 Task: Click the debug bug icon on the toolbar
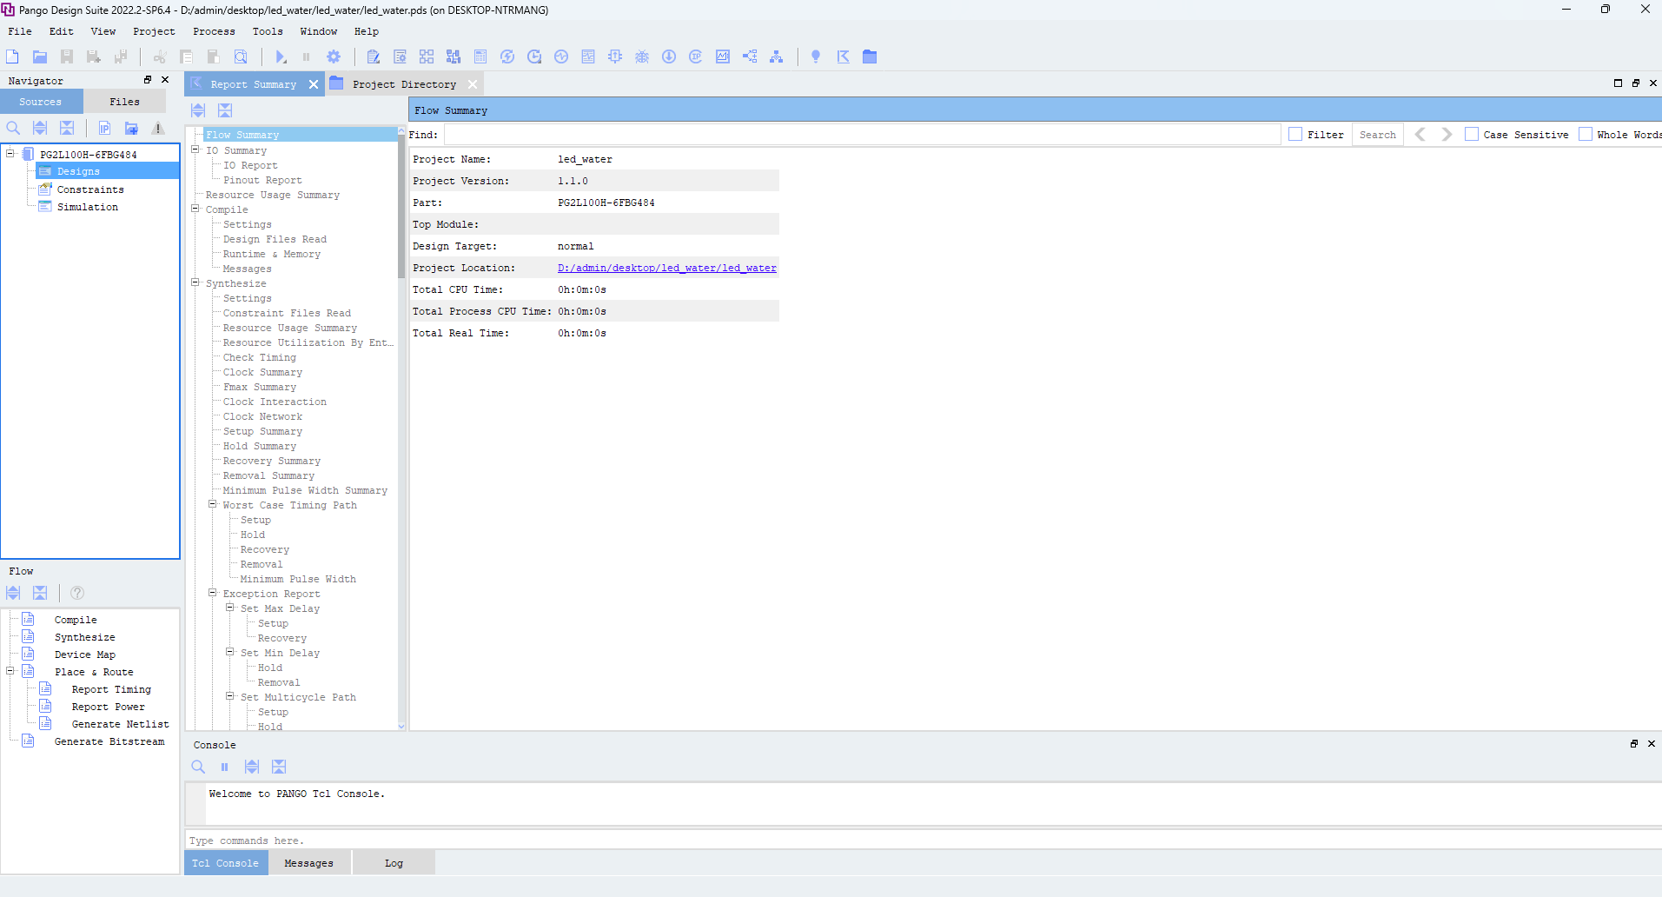[641, 56]
